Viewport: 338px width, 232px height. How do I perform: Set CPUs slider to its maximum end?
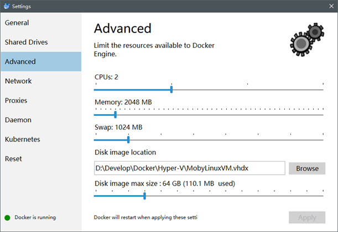pyautogui.click(x=323, y=90)
